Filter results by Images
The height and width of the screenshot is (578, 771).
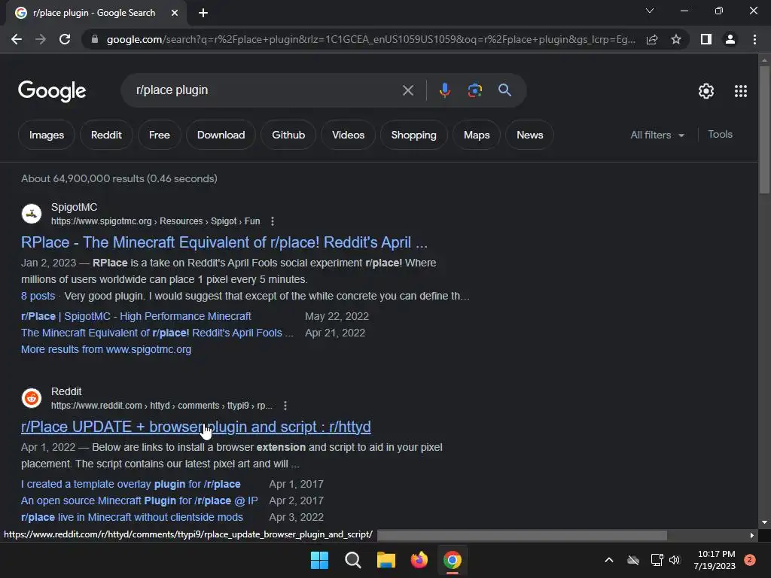47,135
